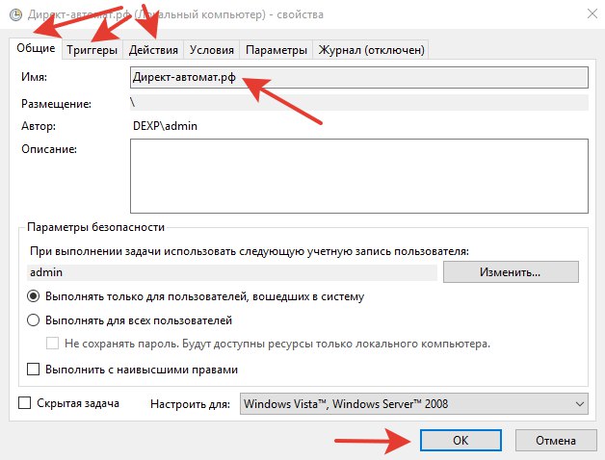Confirm with the OK button
Image resolution: width=605 pixels, height=460 pixels.
coord(463,440)
